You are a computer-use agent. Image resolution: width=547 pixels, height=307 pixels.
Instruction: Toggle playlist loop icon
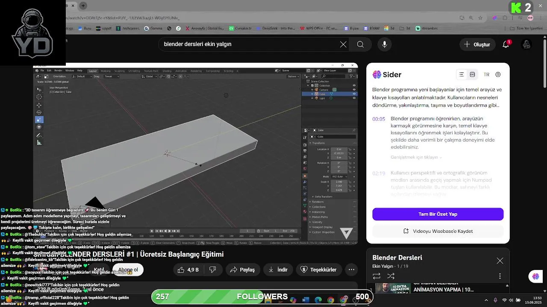coord(376,276)
